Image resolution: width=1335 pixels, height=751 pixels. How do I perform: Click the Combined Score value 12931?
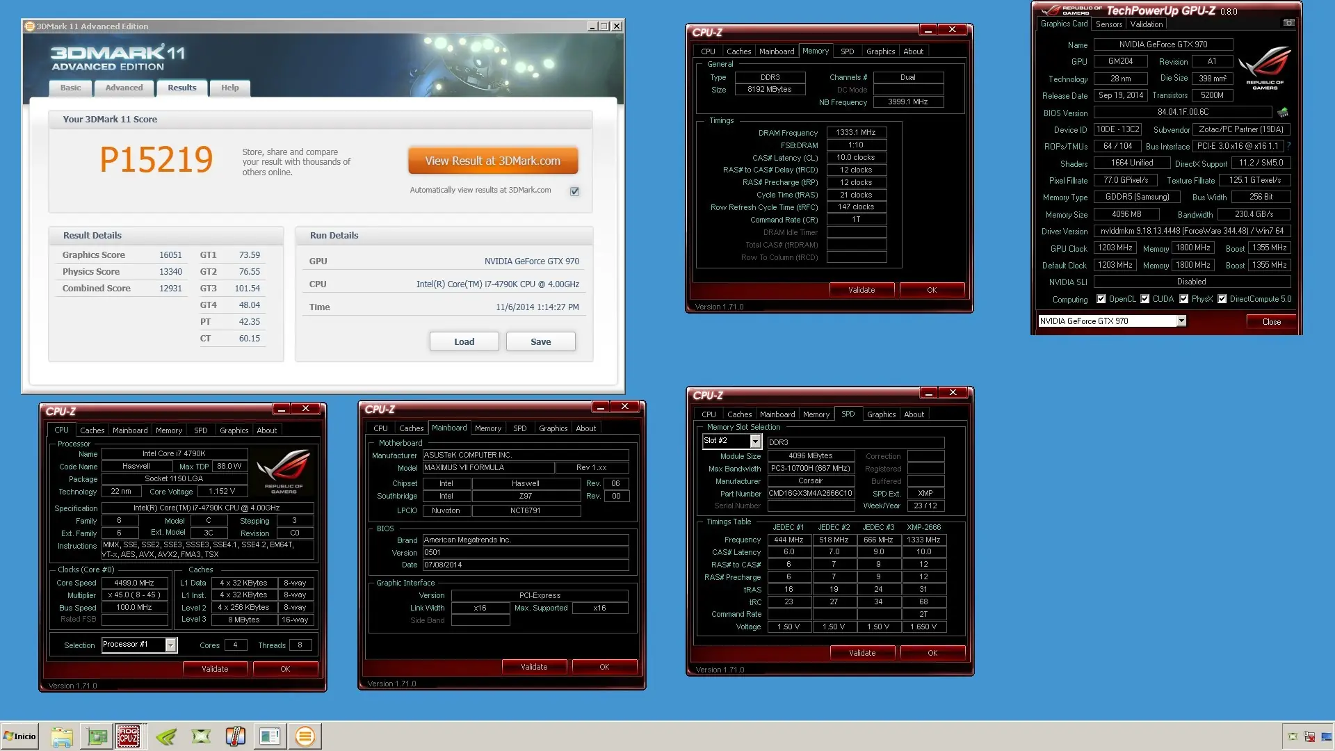170,289
